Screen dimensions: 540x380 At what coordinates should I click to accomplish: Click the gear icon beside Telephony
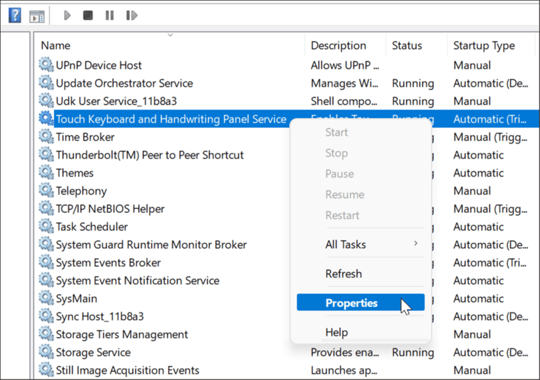[46, 190]
